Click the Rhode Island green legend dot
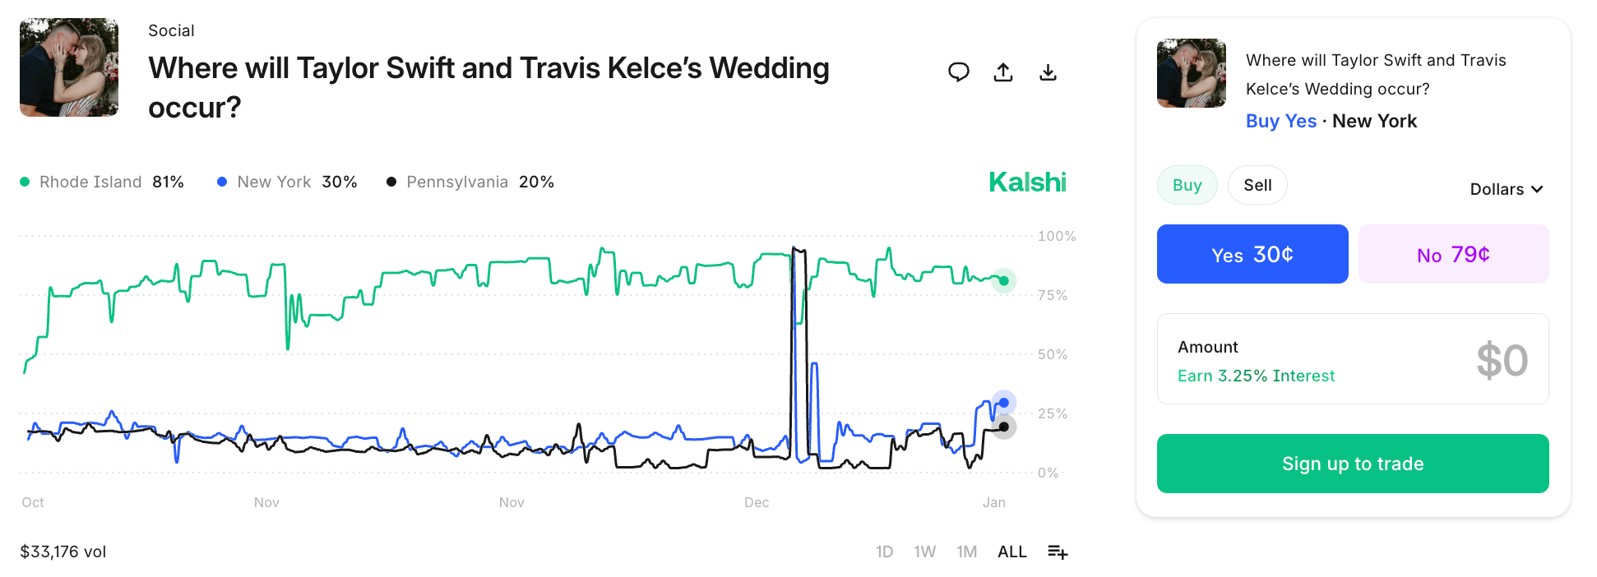Screen dimensions: 1597x577 pyautogui.click(x=25, y=181)
